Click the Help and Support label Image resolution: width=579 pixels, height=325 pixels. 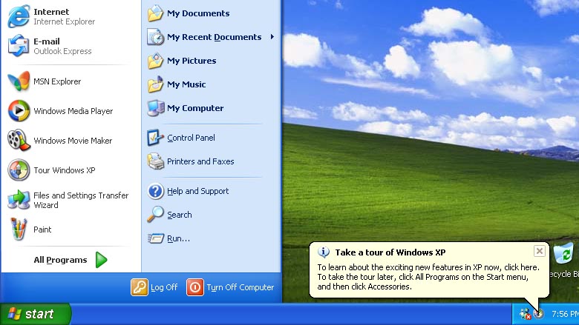[x=198, y=191]
